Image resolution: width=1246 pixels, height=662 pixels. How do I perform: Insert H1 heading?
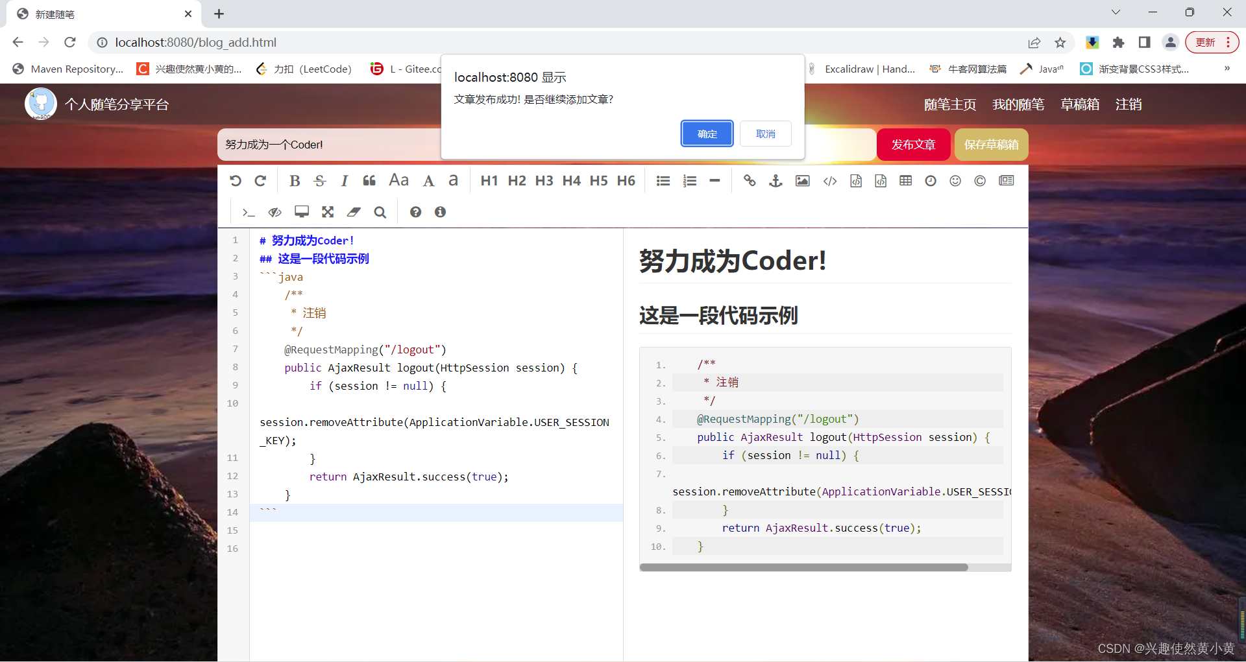pos(489,181)
